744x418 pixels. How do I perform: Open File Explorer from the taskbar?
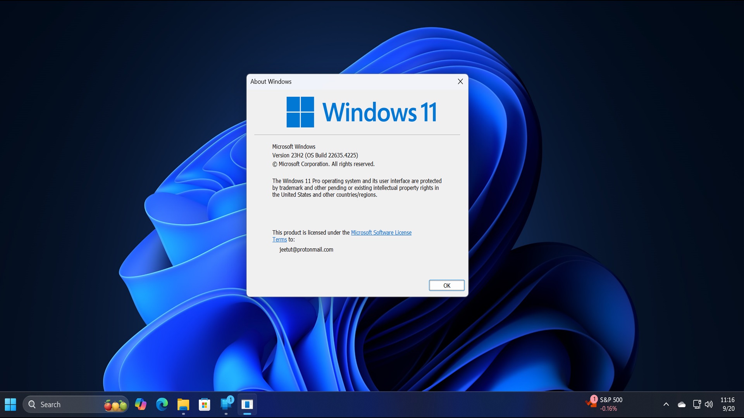coord(183,404)
